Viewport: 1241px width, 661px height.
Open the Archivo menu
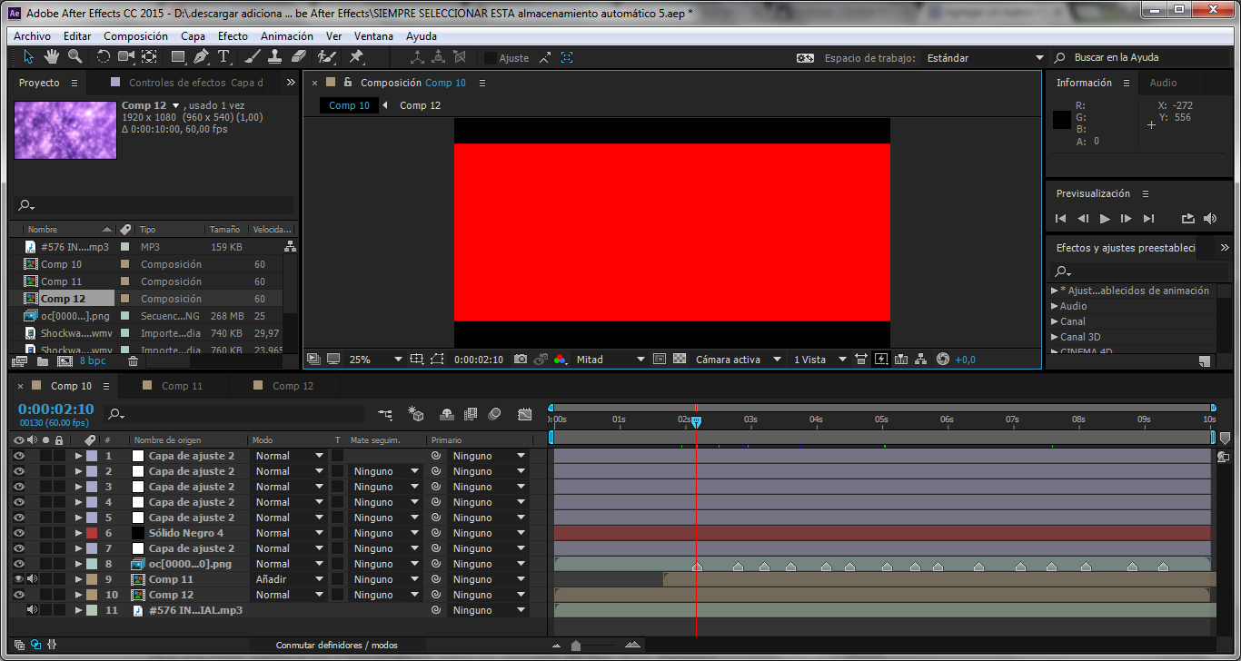tap(32, 36)
